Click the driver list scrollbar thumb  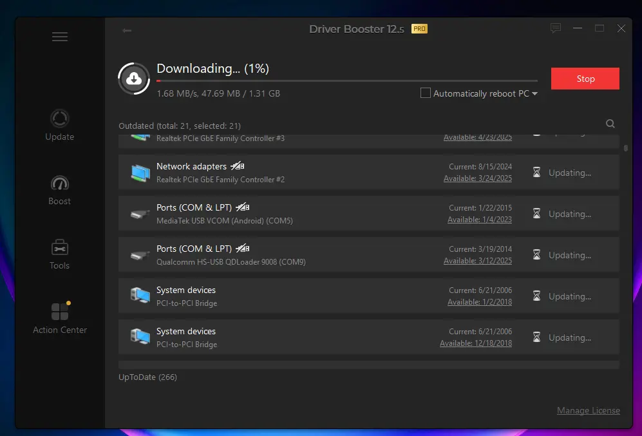626,147
